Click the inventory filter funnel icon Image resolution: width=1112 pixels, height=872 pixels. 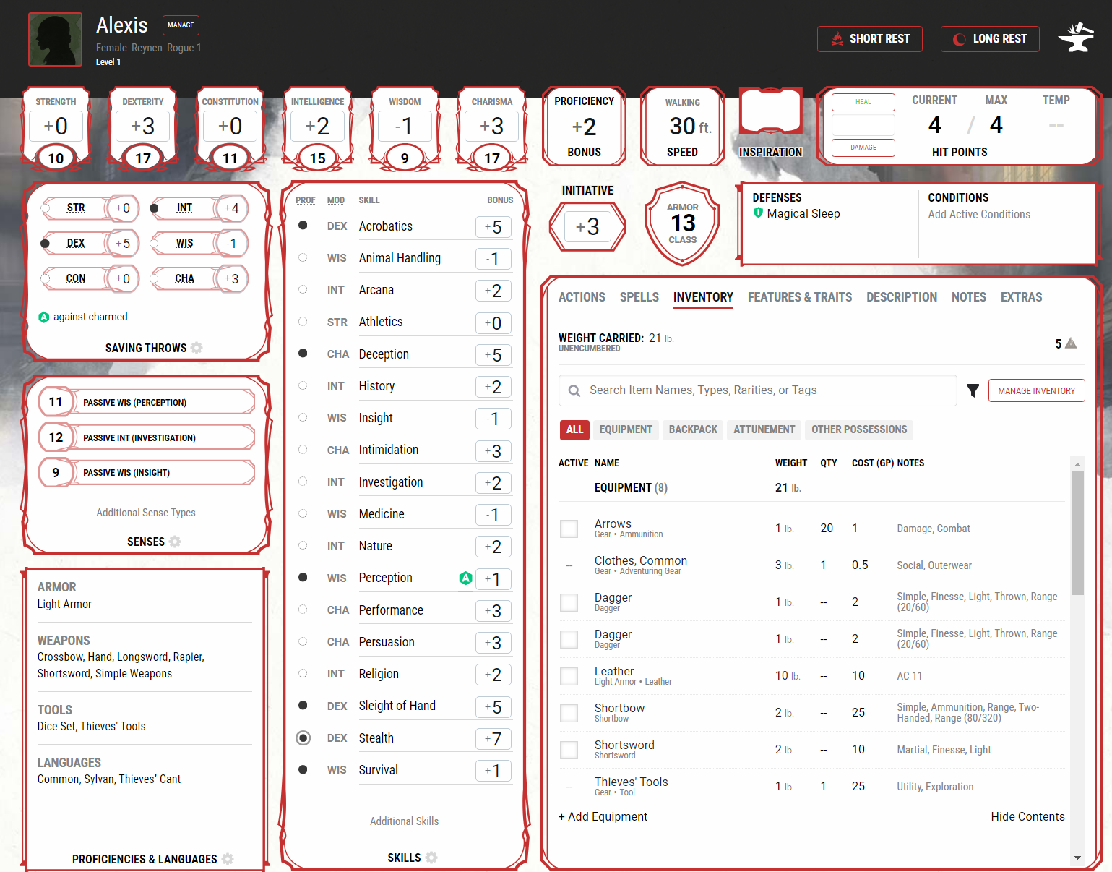973,390
